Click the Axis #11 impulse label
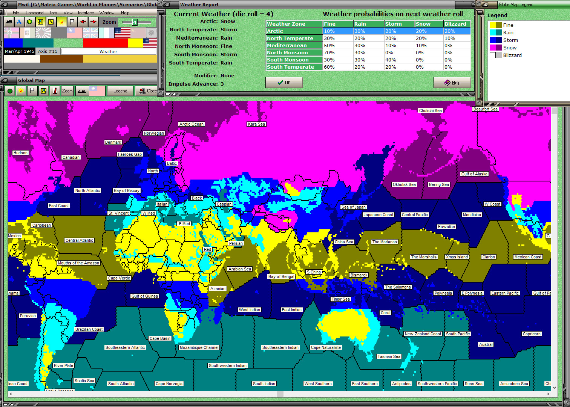This screenshot has height=407, width=570. 48,51
